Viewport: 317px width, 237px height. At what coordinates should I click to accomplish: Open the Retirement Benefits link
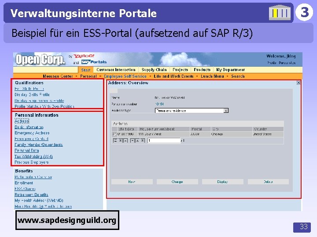(x=31, y=195)
